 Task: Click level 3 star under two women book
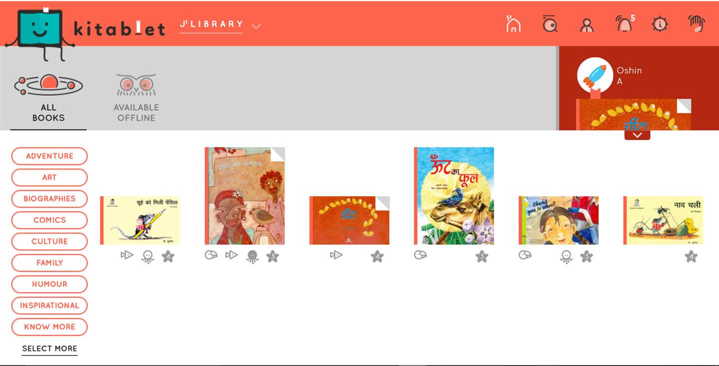click(273, 257)
